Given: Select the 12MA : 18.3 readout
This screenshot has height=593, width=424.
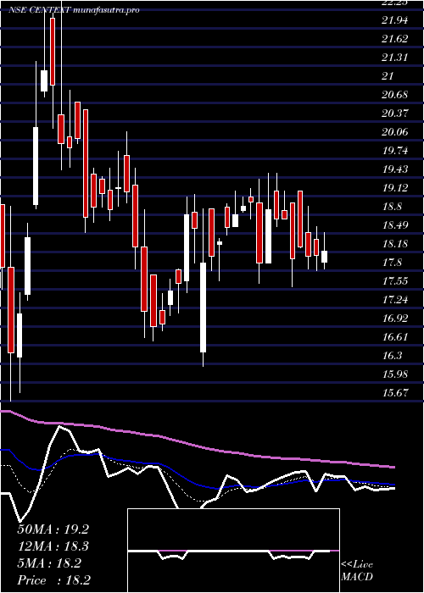Looking at the screenshot, I should tap(53, 546).
